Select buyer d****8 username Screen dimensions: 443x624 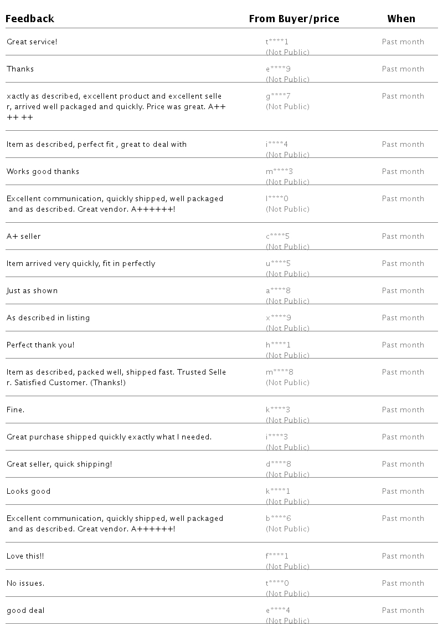279,464
